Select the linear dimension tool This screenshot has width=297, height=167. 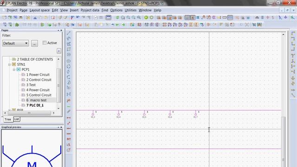69,118
